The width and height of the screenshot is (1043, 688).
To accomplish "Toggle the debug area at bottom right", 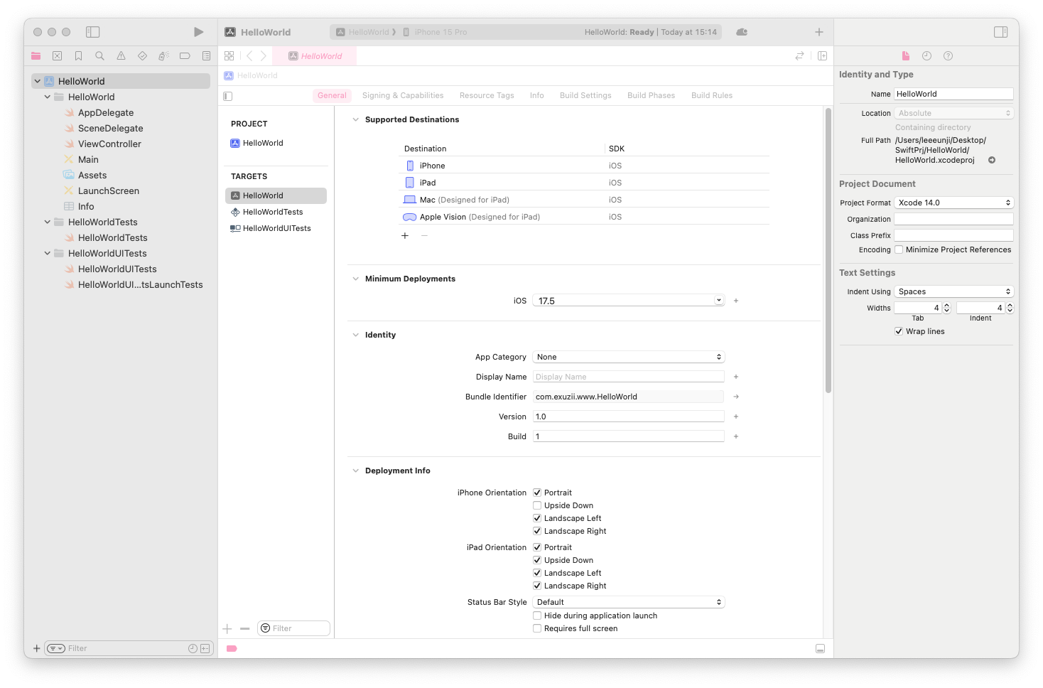I will click(820, 648).
